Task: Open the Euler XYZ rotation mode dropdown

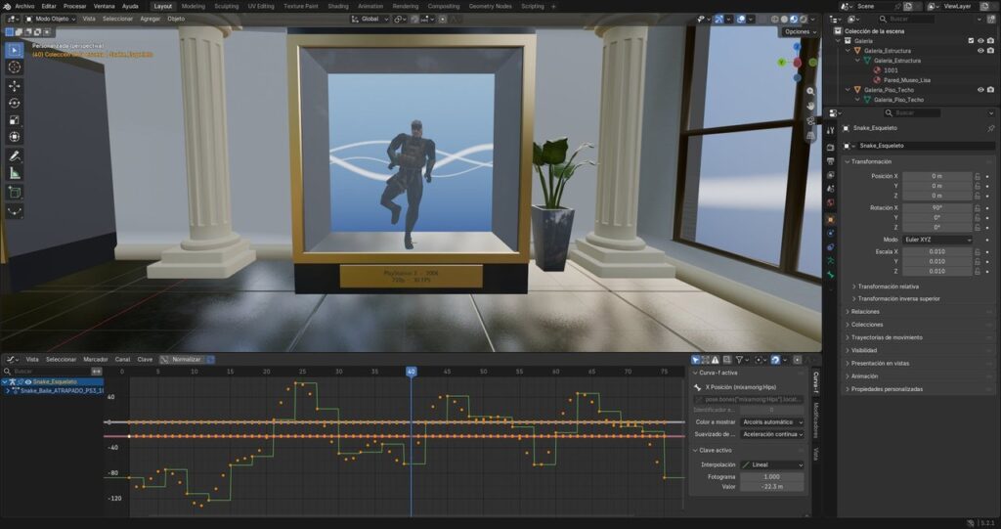Action: click(x=937, y=240)
